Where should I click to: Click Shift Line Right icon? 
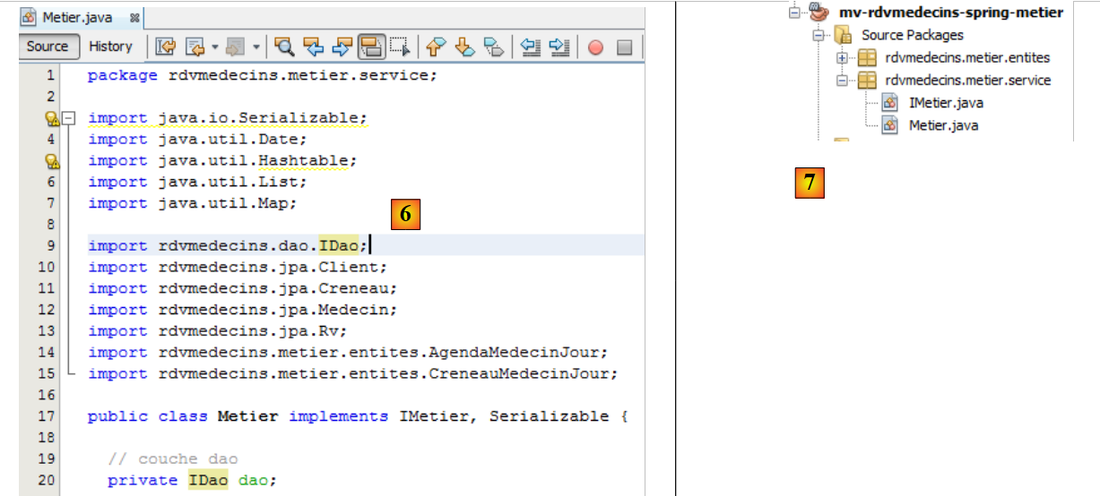pos(559,47)
